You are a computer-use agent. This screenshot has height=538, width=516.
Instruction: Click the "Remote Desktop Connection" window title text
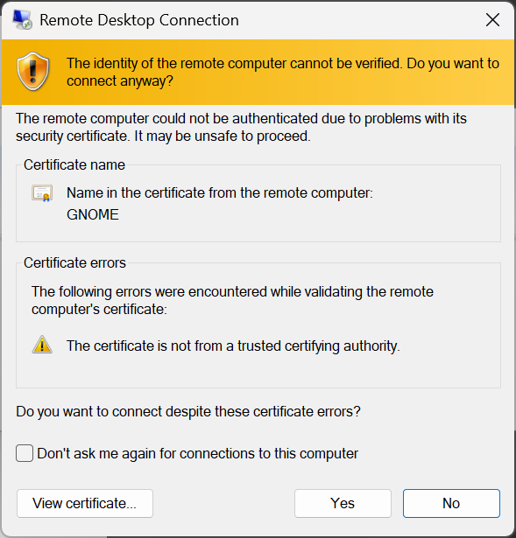click(x=139, y=20)
